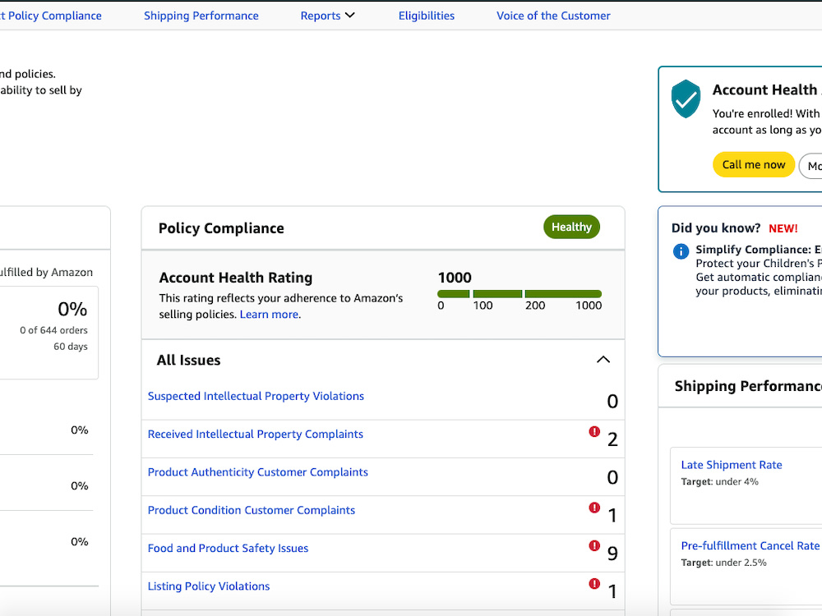The height and width of the screenshot is (616, 822).
Task: Click the Account Health shield checkmark icon
Action: [x=686, y=99]
